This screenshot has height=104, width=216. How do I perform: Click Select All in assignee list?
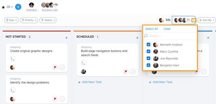(x=152, y=29)
